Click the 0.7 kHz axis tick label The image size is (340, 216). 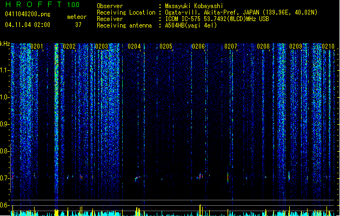pos(4,178)
